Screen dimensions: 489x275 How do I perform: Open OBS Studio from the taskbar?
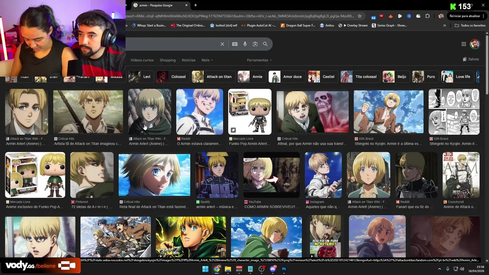261,269
